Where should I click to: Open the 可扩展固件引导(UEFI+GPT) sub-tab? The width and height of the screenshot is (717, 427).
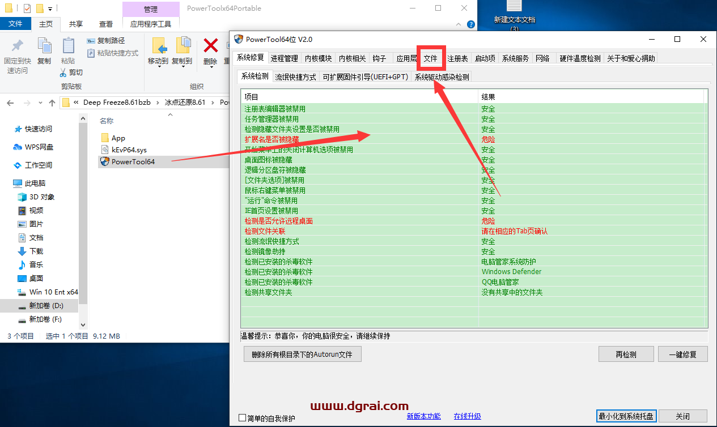pyautogui.click(x=365, y=78)
